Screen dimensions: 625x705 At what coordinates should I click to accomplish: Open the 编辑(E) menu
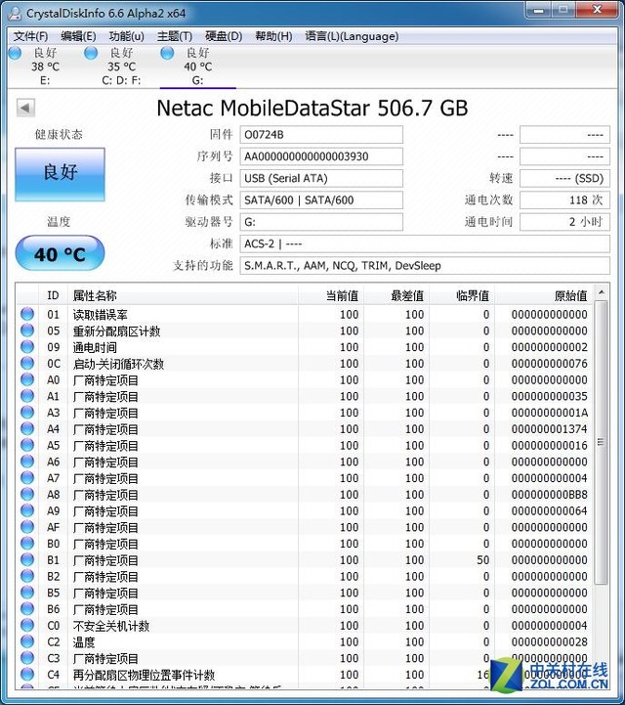[x=78, y=36]
